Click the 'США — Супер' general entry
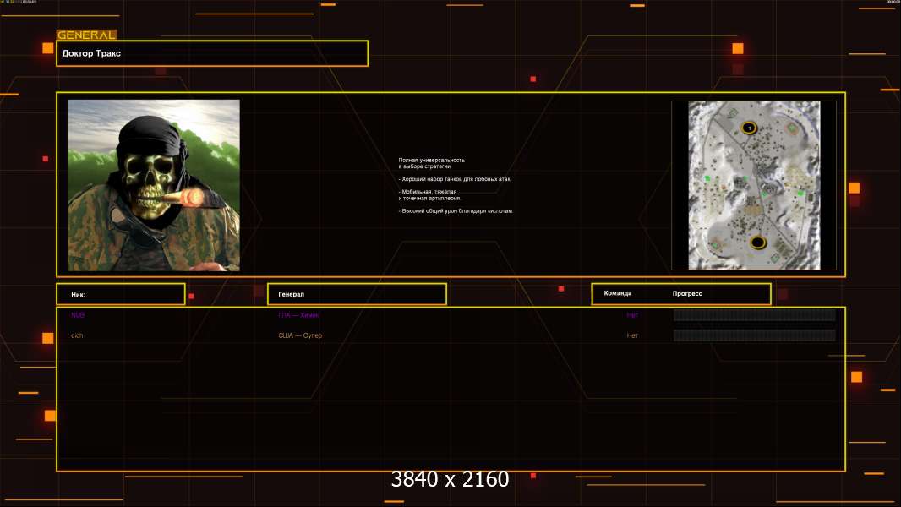 tap(300, 335)
